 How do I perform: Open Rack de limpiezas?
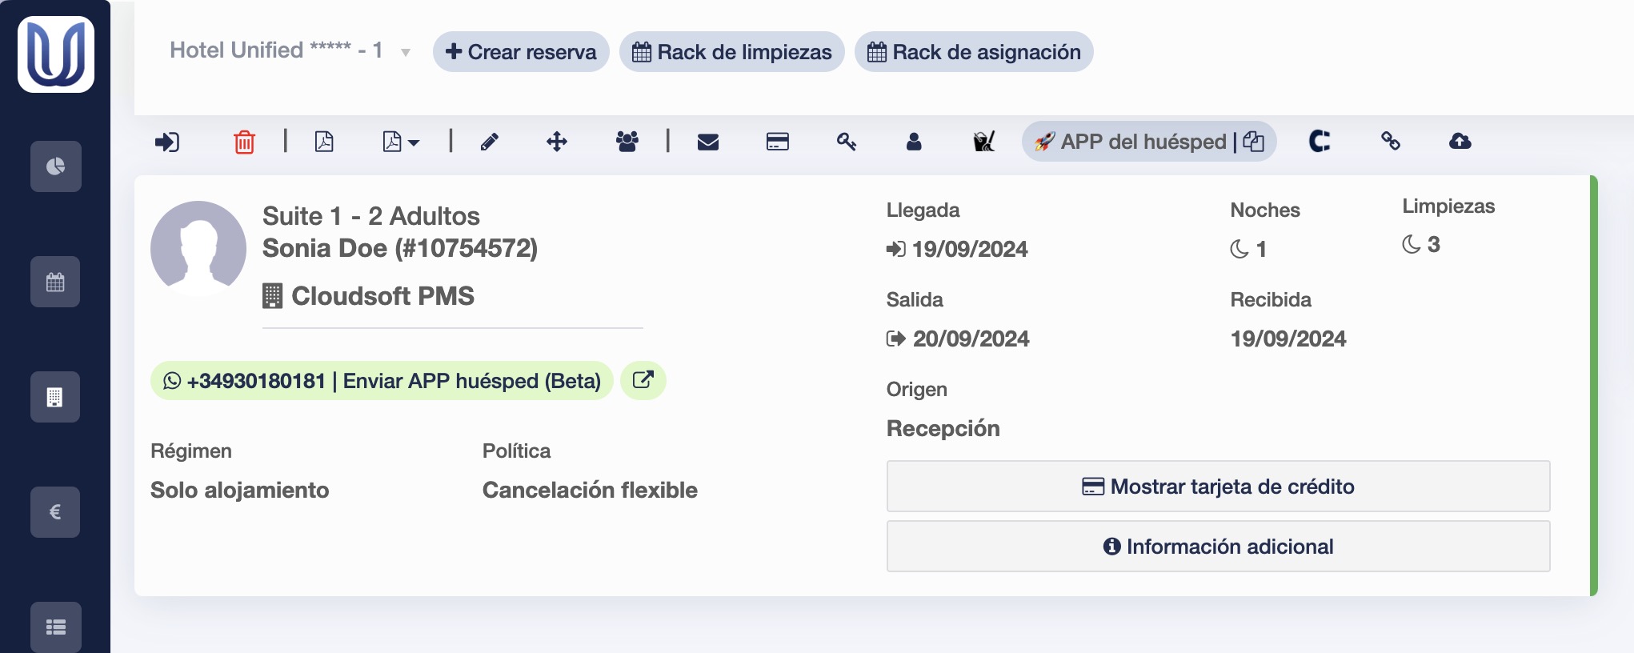pos(732,52)
